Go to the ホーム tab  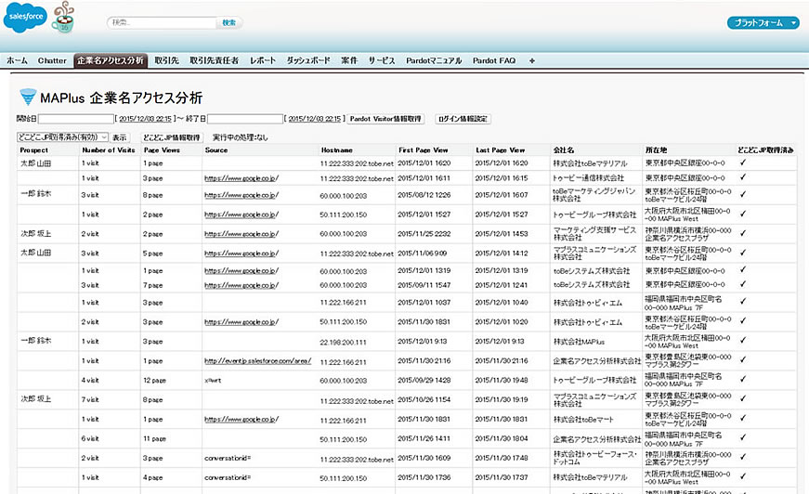click(17, 61)
